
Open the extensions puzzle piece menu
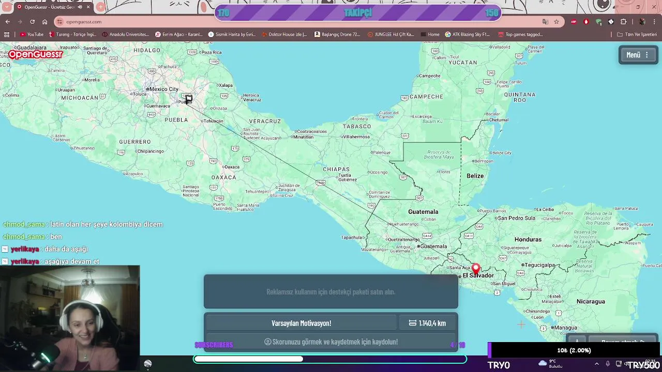tap(623, 22)
